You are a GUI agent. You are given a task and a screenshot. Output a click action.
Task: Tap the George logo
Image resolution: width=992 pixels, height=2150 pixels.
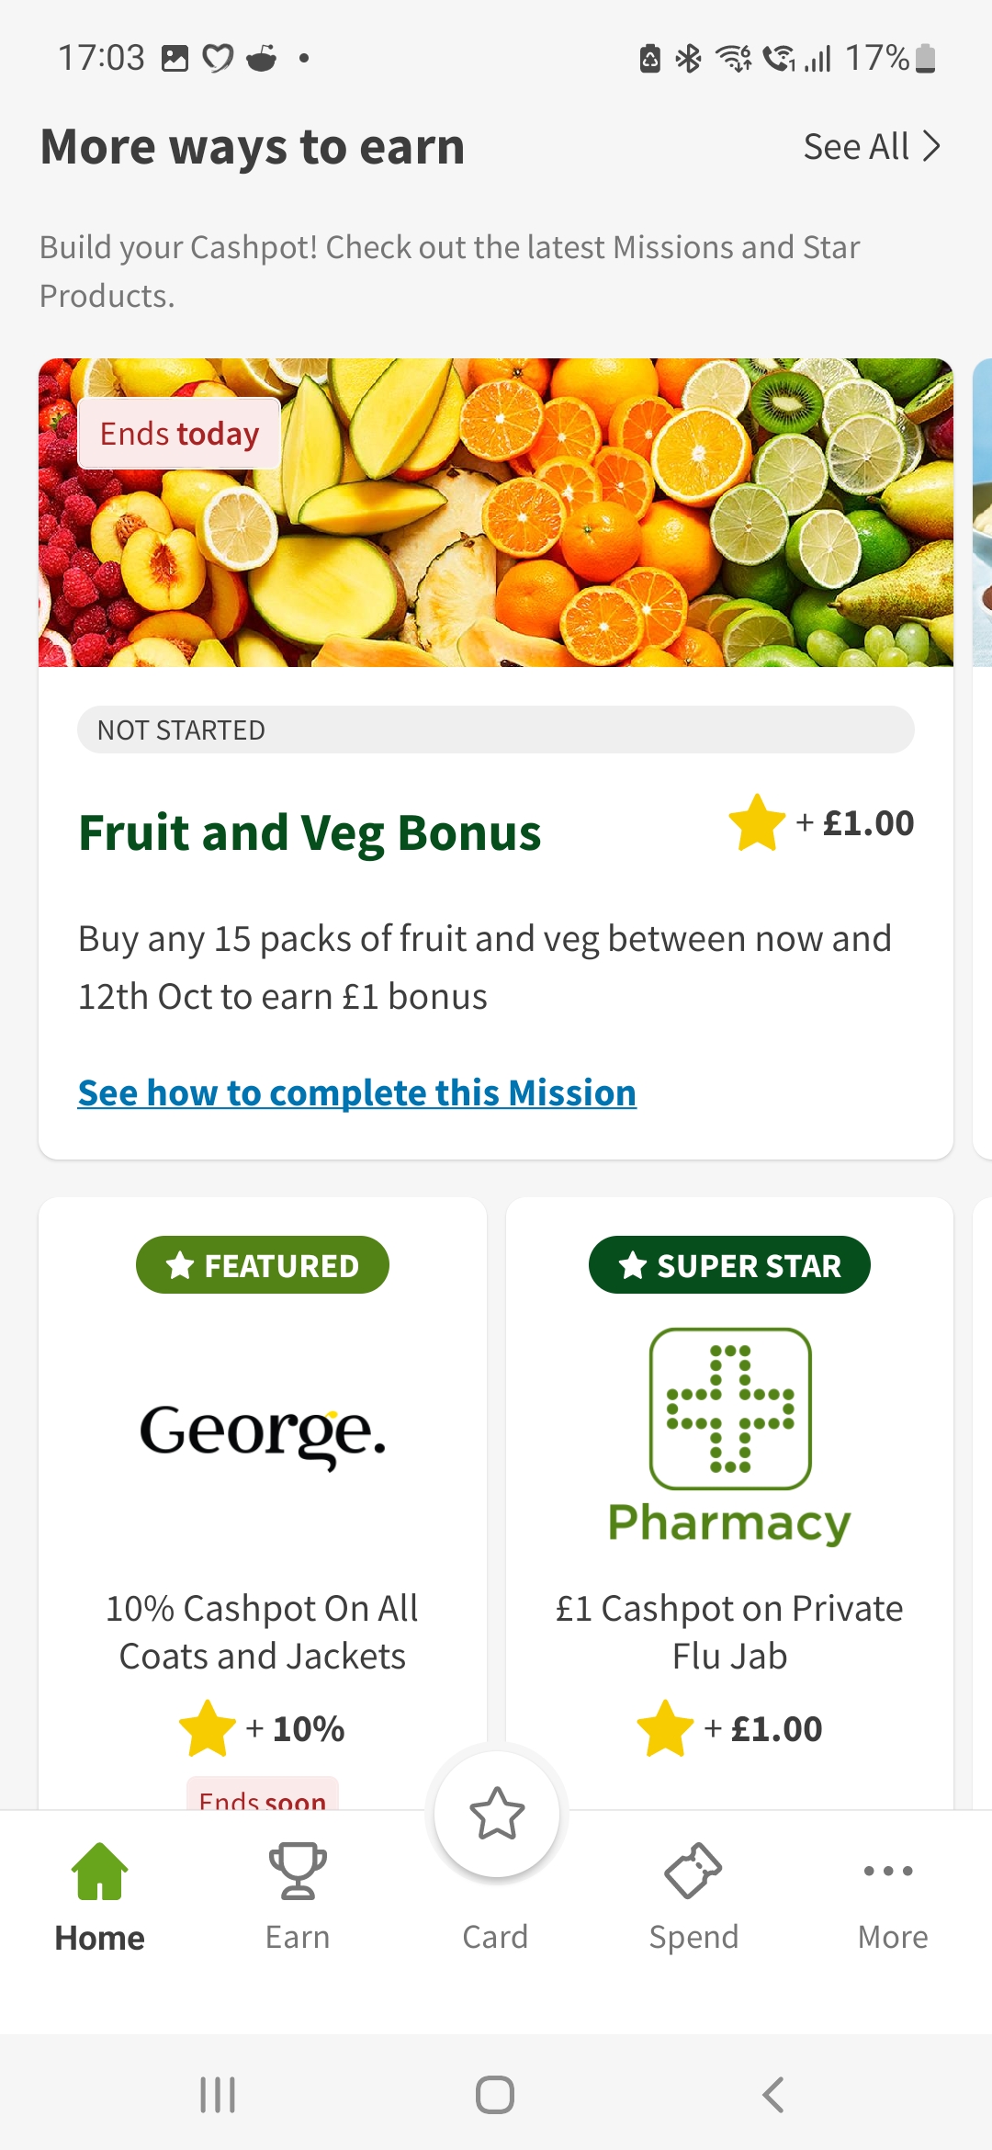(x=263, y=1433)
